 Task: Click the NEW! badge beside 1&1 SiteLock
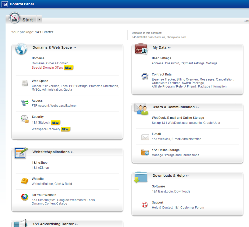[56, 123]
